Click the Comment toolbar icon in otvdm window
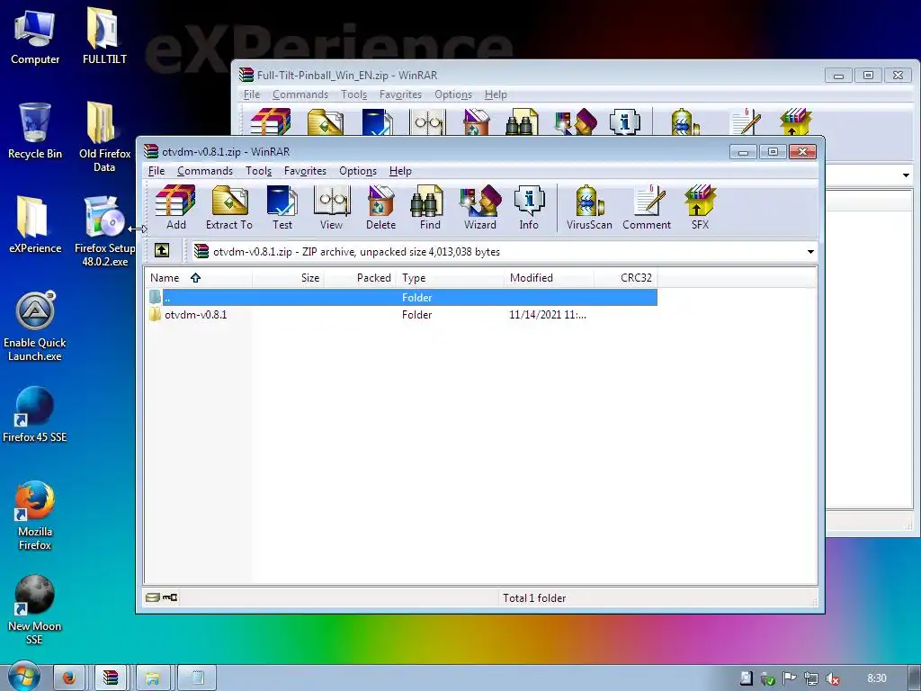921x691 pixels. (x=647, y=207)
